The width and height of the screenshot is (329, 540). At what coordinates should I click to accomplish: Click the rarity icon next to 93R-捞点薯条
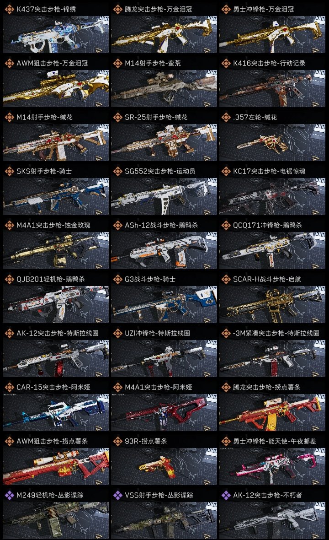(x=117, y=441)
